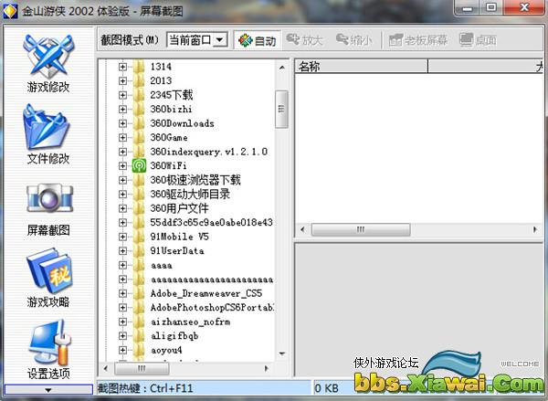Expand the 360Downloads folder node
Viewport: 548px width, 401px height.
(122, 123)
